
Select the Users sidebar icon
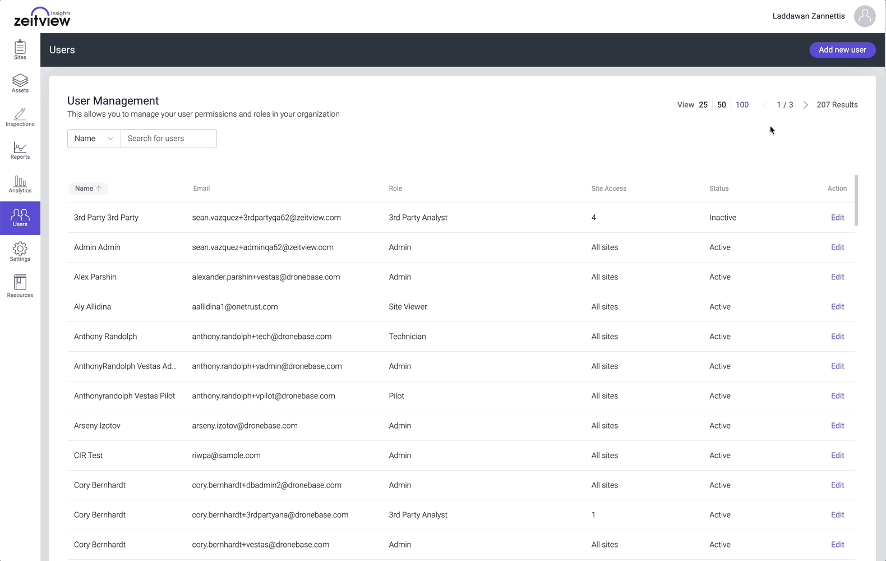coord(20,218)
